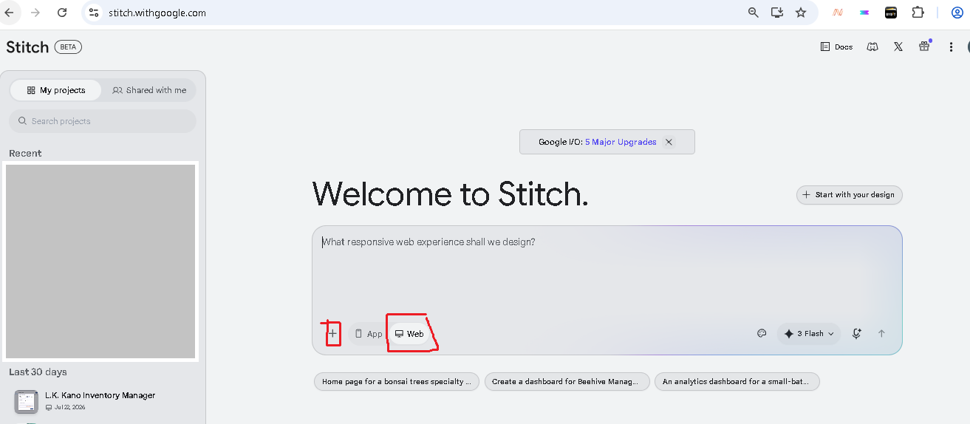The height and width of the screenshot is (424, 970).
Task: Click Start with your design button
Action: point(850,195)
